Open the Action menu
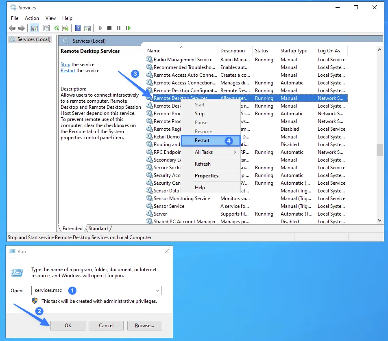The height and width of the screenshot is (341, 388). 32,18
